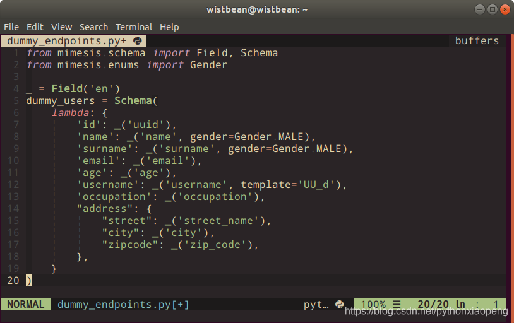The image size is (514, 323).
Task: Minimize the terminal window
Action: coord(479,9)
